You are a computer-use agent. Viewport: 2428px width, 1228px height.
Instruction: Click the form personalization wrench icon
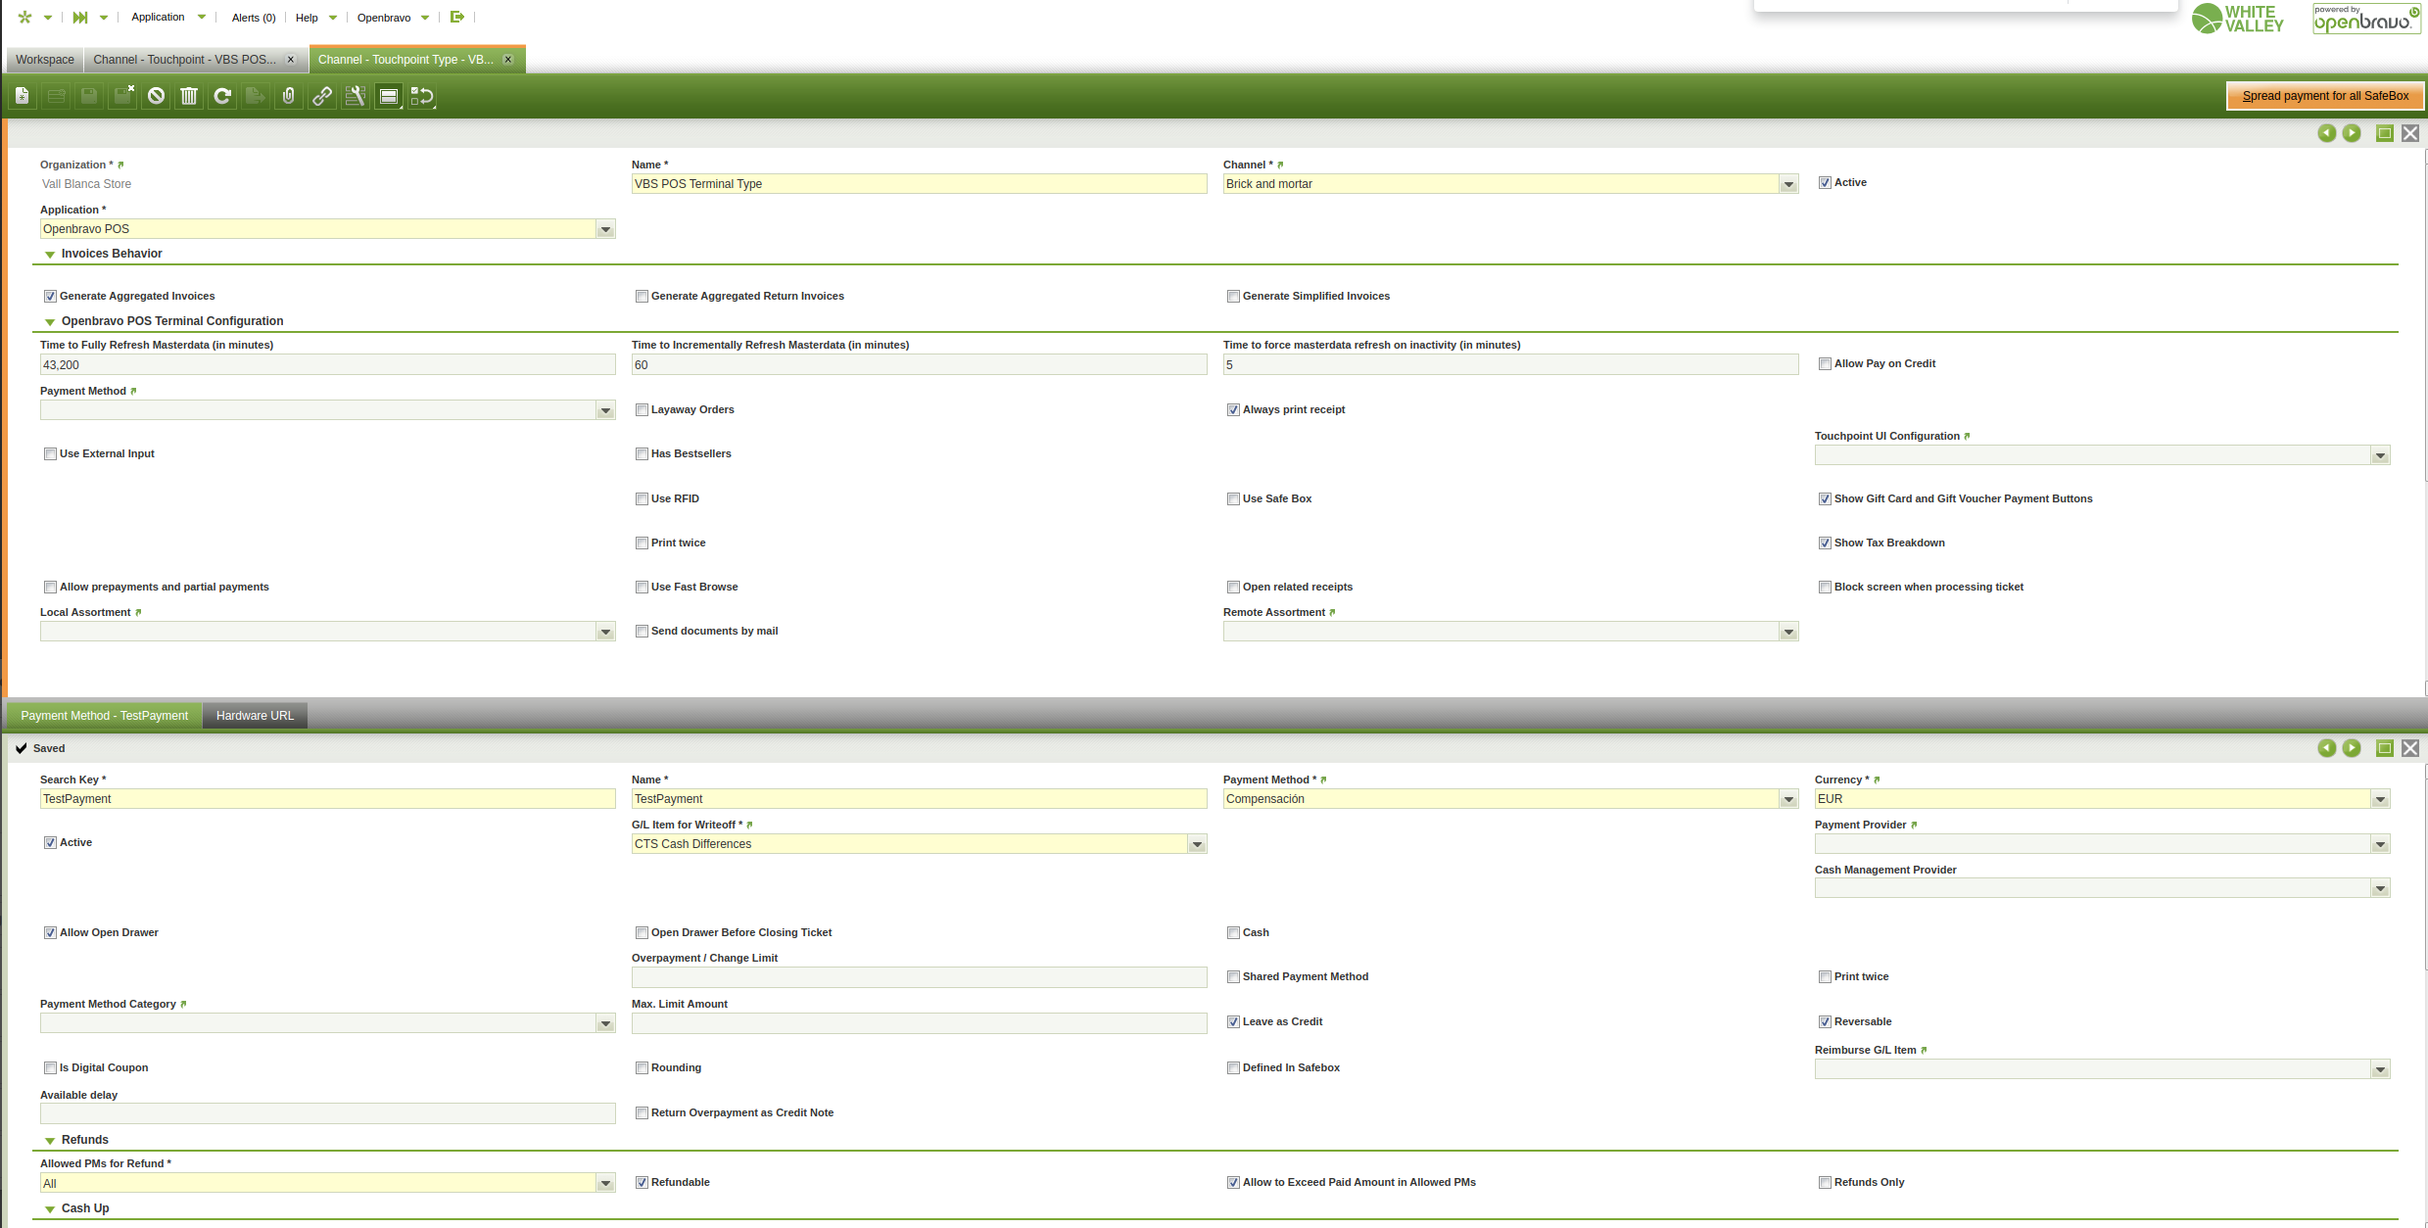click(356, 96)
